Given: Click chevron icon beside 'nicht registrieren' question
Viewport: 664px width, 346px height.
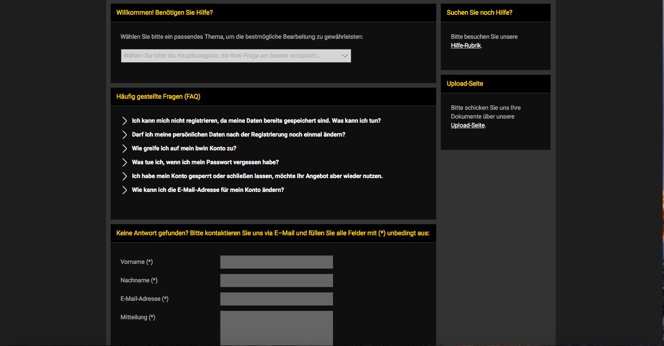Looking at the screenshot, I should click(125, 121).
